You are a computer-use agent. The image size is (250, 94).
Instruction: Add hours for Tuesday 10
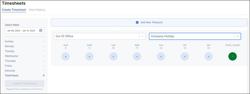point(113,56)
